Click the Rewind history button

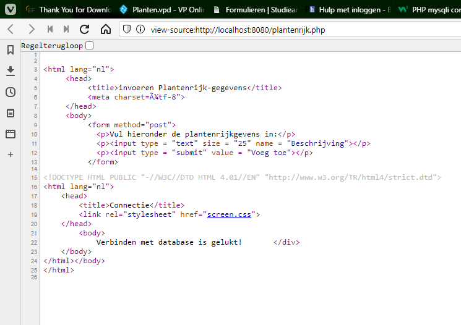click(x=50, y=29)
